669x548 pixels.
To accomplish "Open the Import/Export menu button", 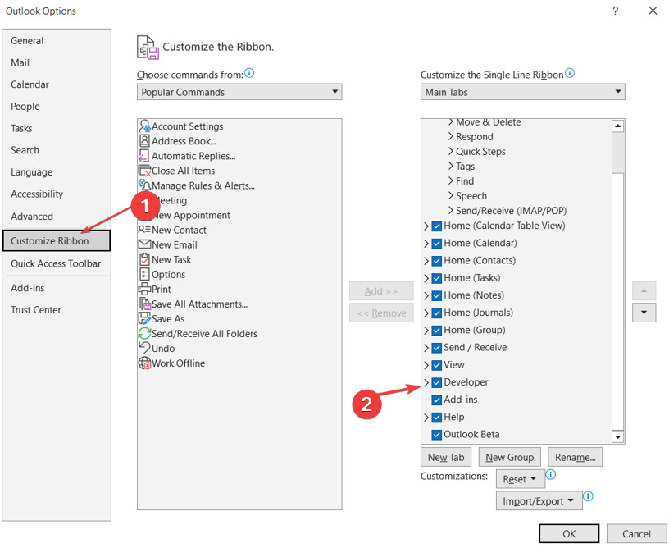I will pos(539,500).
